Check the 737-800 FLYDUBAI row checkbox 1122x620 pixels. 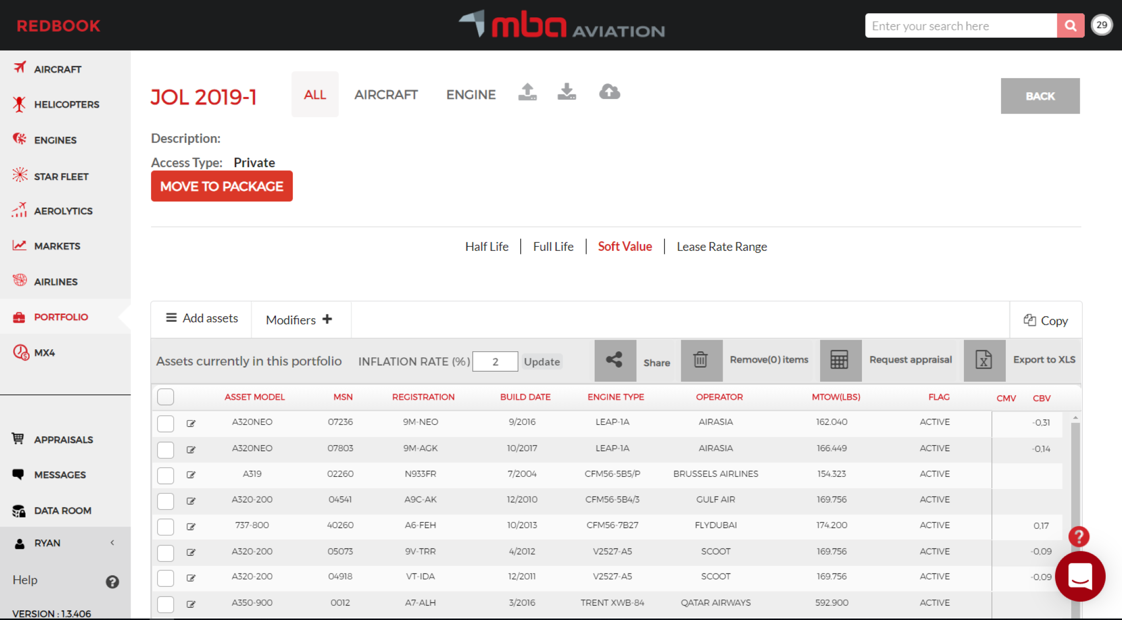coord(166,527)
